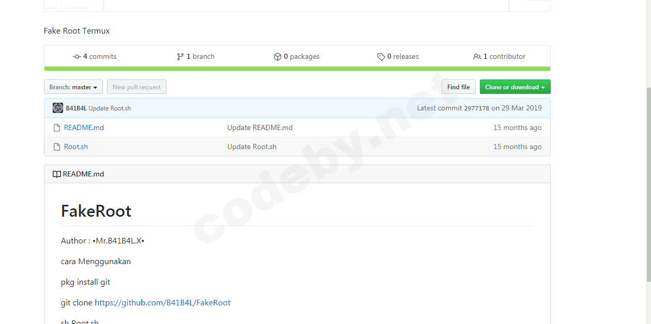The image size is (651, 324).
Task: Click the packages box icon
Action: coord(278,57)
